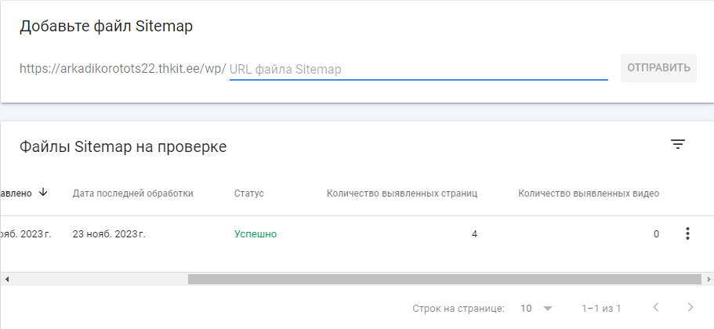Open the three-dot menu for the sitemap row
Viewport: 714px width, 329px height.
tap(687, 234)
